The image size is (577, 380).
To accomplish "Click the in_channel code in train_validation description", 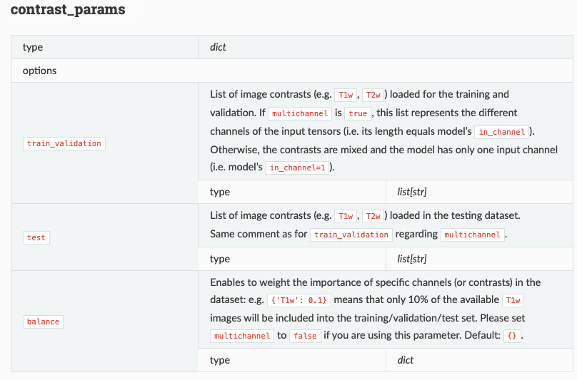I will click(x=502, y=132).
